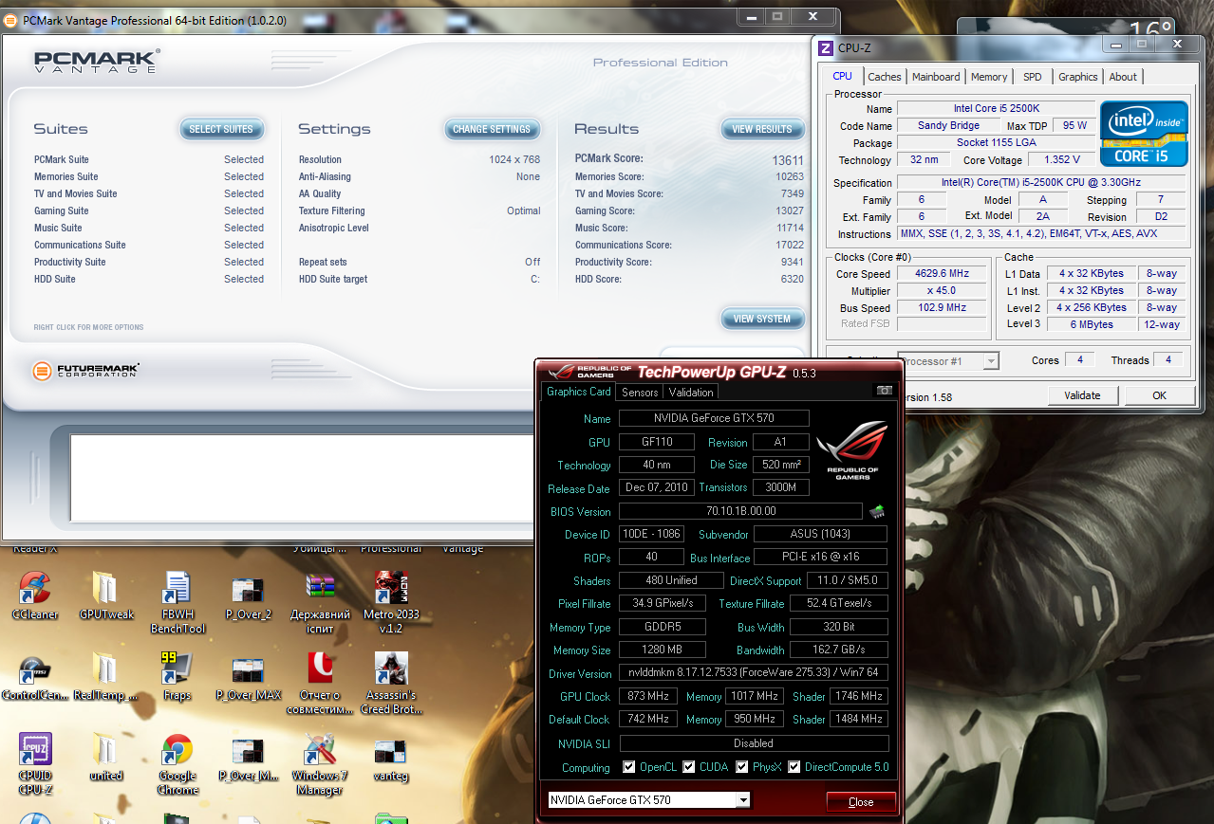
Task: Click the Futuremark Corporation logo
Action: tap(85, 370)
